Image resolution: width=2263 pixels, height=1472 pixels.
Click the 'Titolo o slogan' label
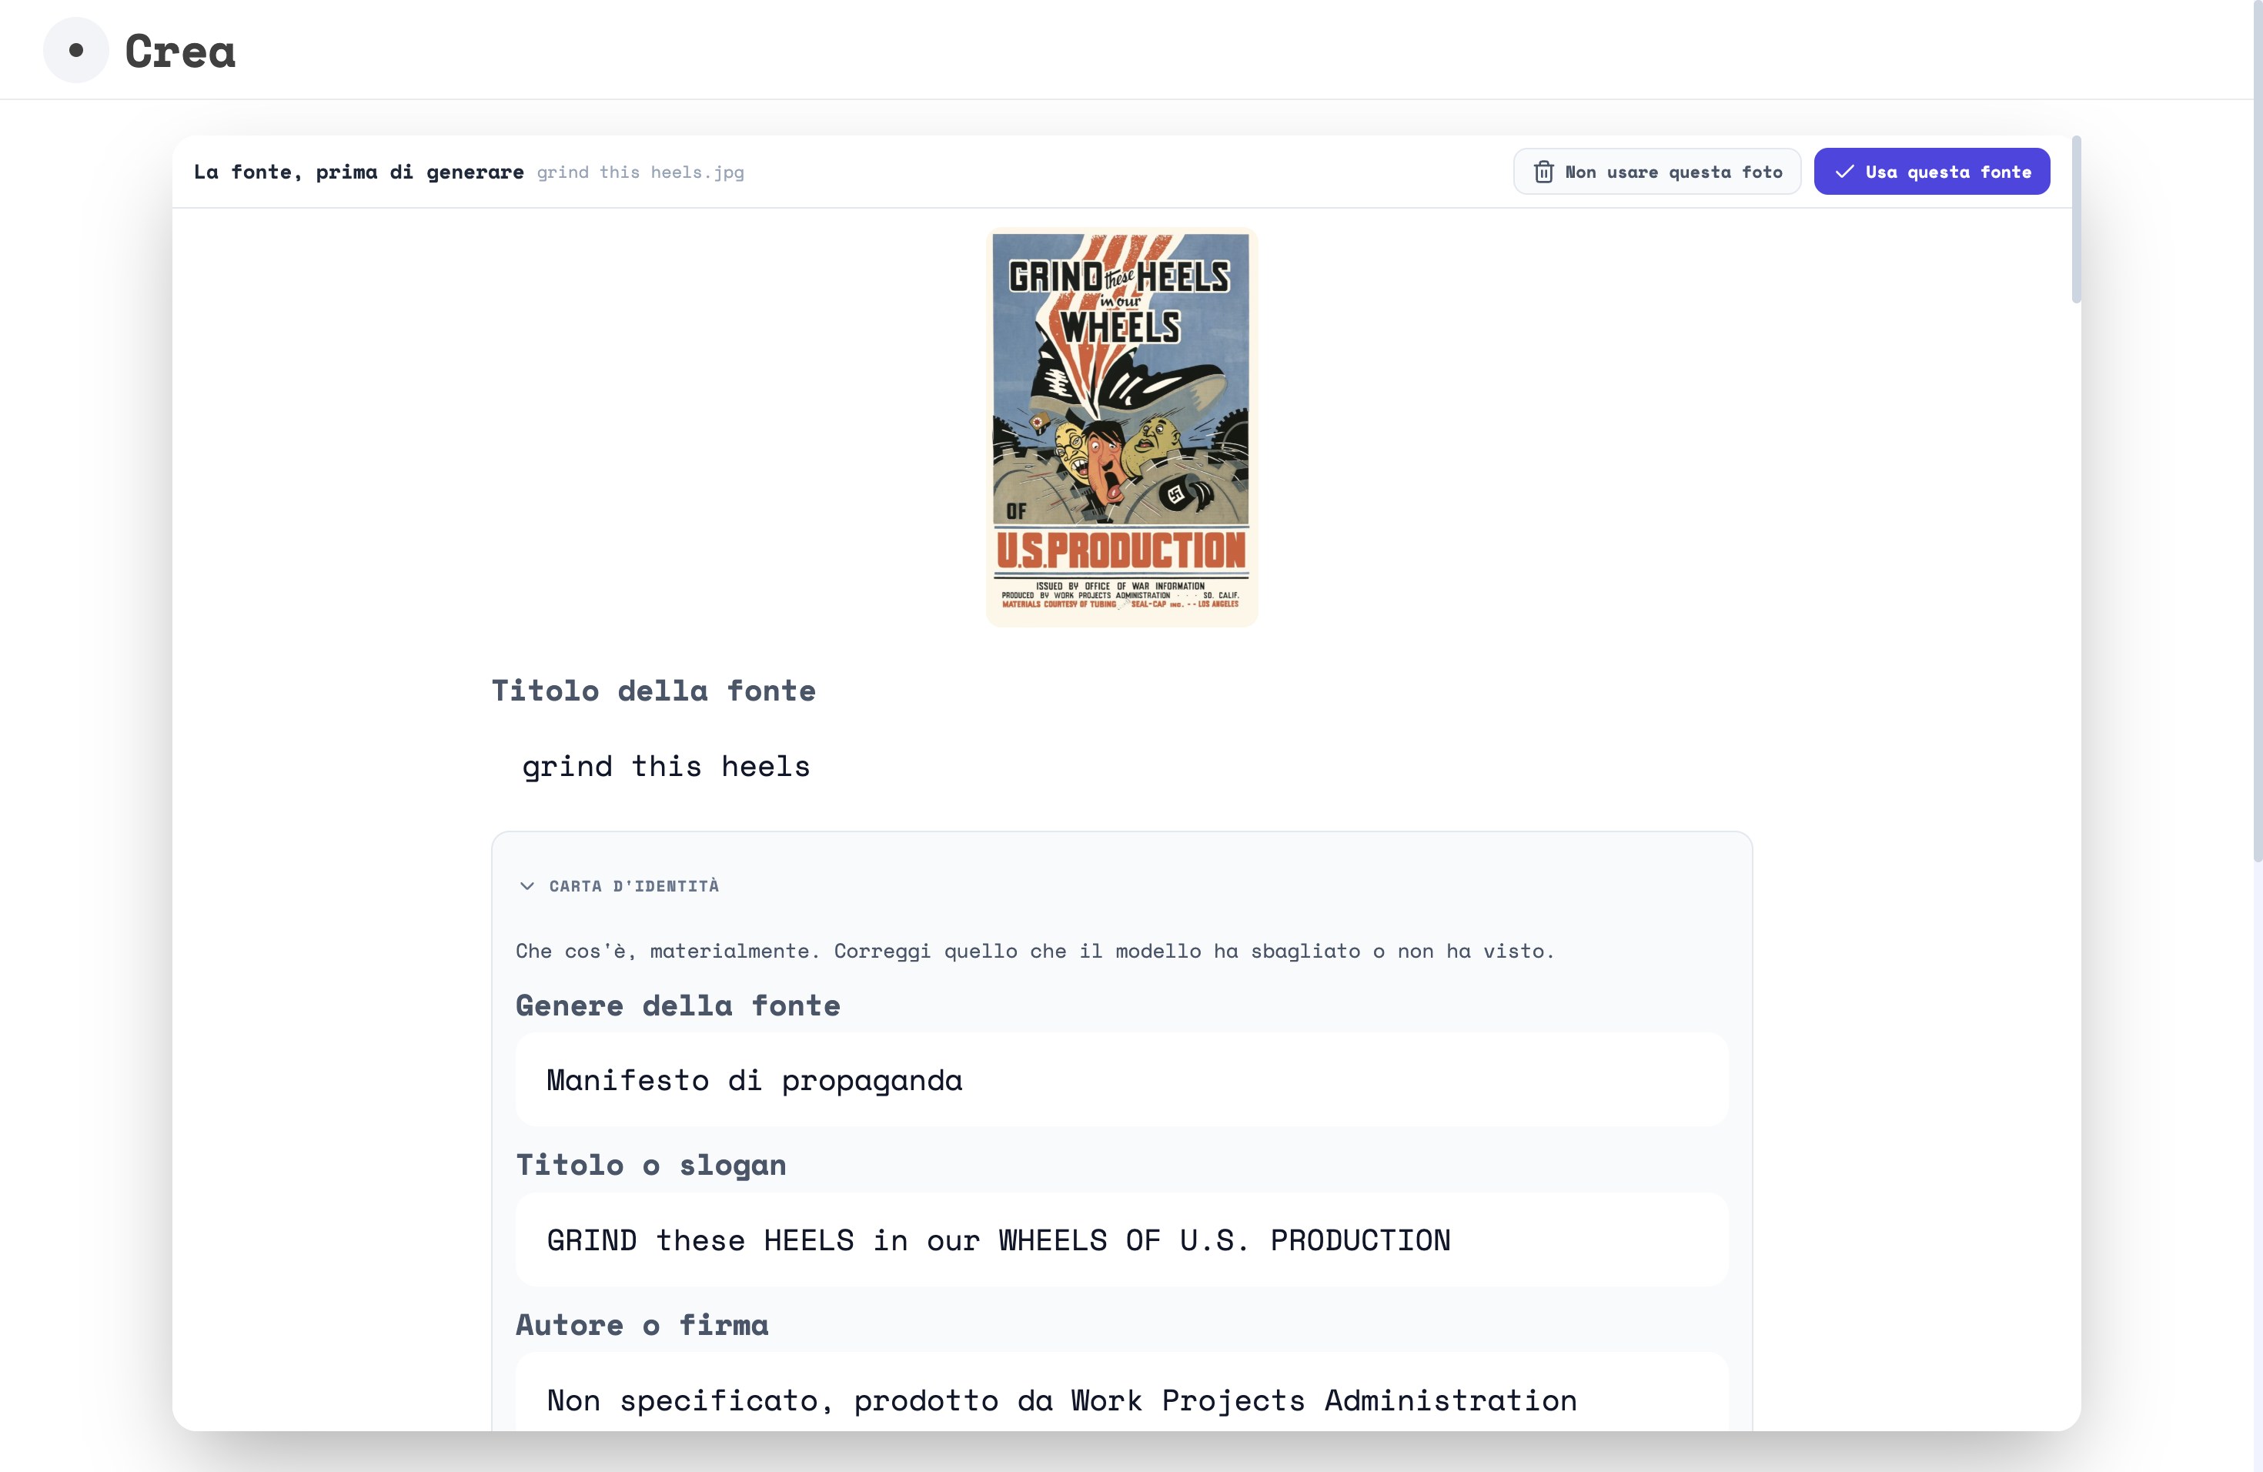(651, 1166)
